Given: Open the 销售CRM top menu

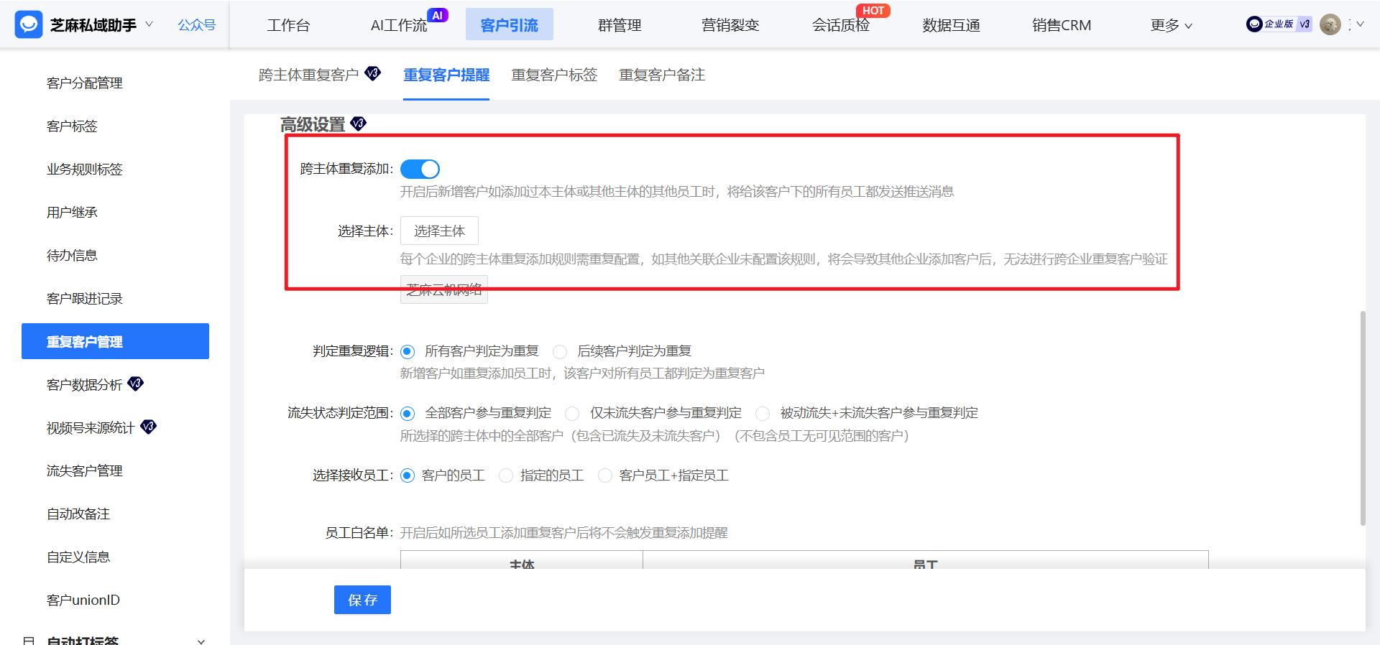Looking at the screenshot, I should click(1062, 25).
